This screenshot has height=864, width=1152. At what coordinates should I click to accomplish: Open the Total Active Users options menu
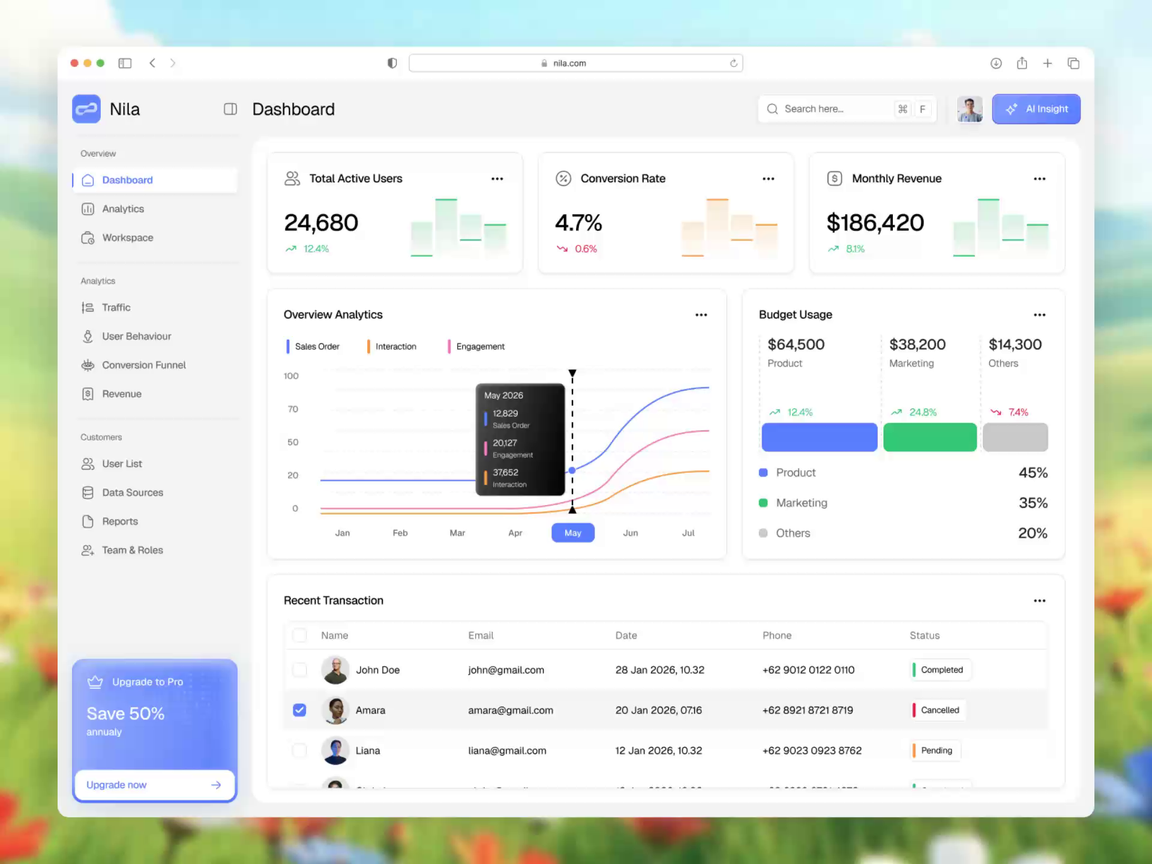click(497, 178)
